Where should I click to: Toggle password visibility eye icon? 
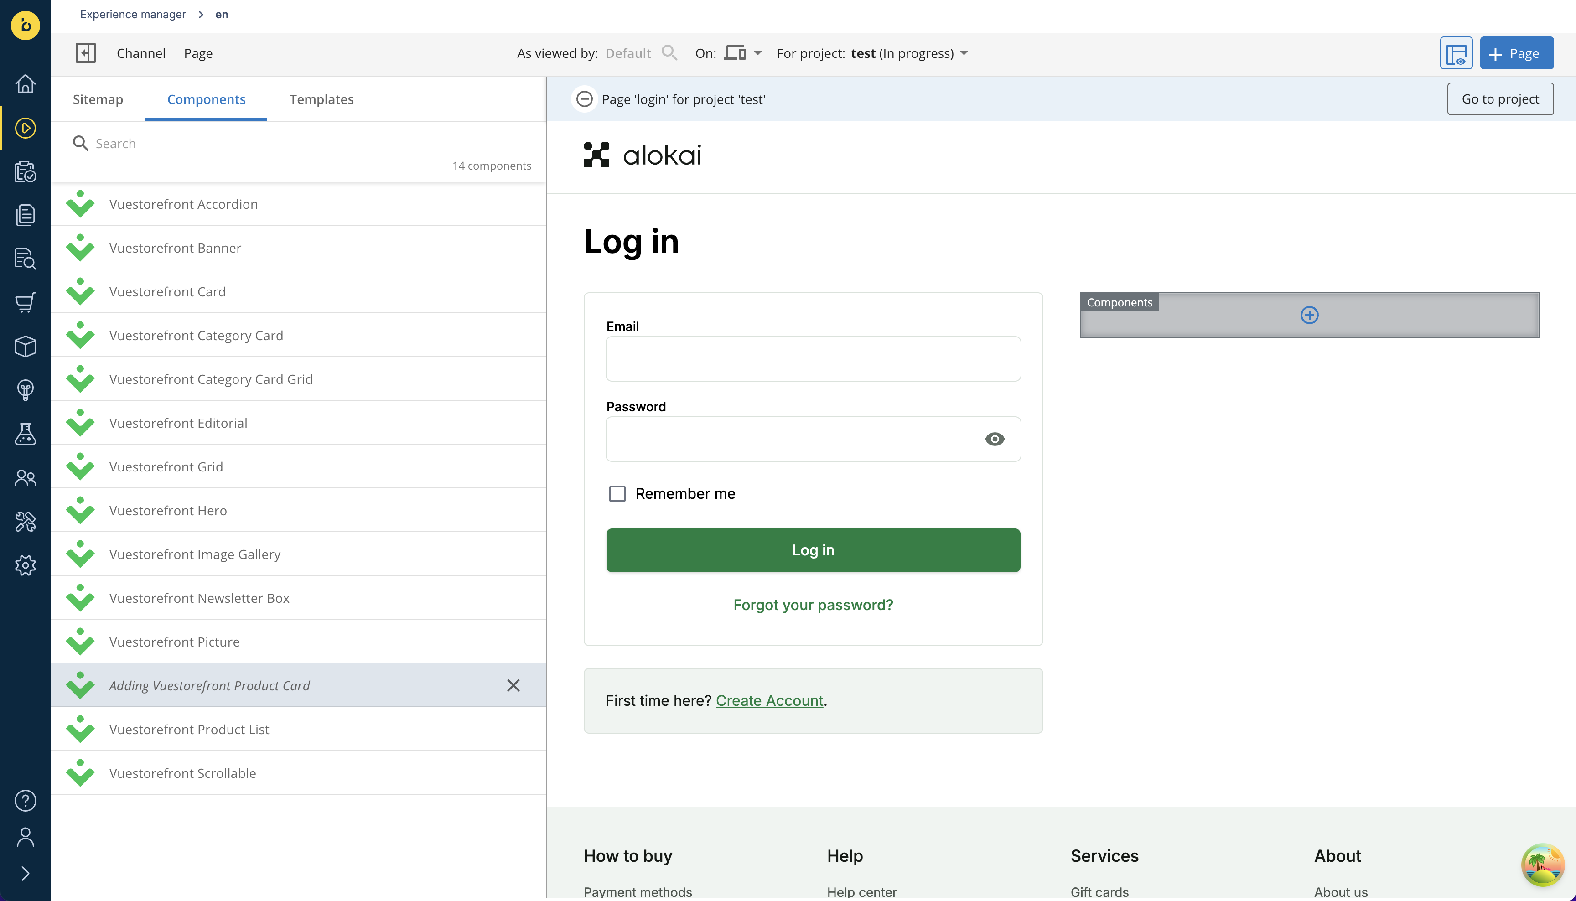click(x=995, y=440)
